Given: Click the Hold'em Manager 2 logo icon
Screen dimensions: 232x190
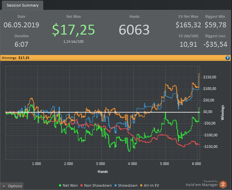Looking at the screenshot, I should pyautogui.click(x=223, y=184).
